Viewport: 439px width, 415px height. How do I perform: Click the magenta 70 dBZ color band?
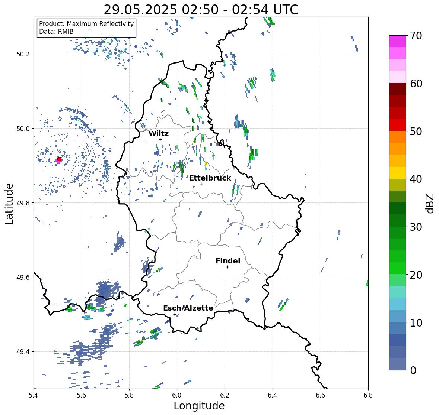tap(398, 41)
